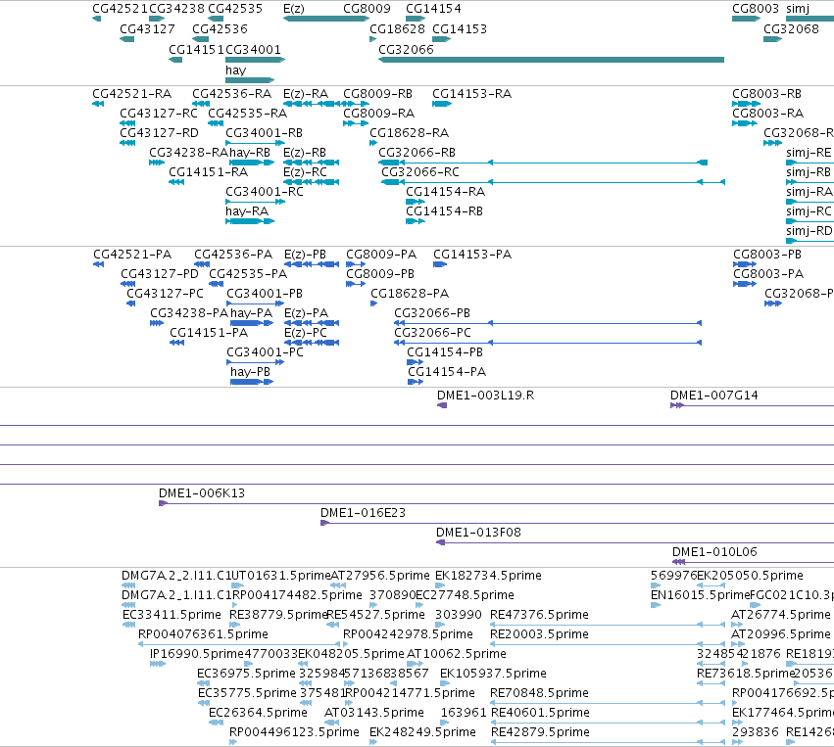Click transcript CG34001-RB
This screenshot has width=834, height=747.
[x=256, y=143]
